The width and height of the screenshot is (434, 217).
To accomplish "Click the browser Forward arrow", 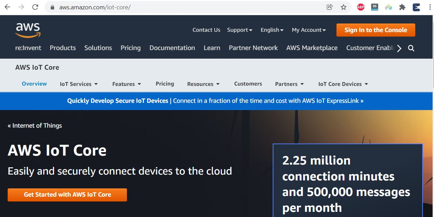I will pos(21,7).
